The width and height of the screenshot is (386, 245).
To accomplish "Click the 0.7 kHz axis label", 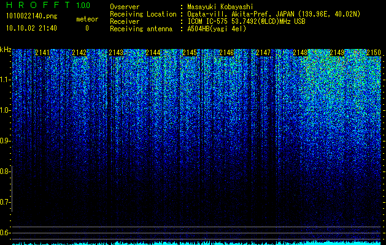I will tap(5, 202).
